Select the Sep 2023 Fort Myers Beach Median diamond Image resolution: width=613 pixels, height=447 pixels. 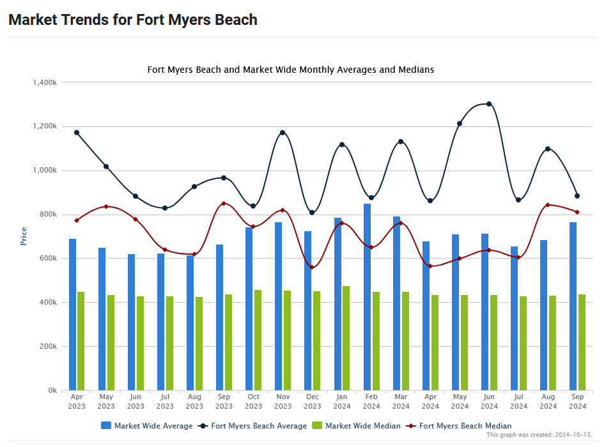tap(224, 204)
